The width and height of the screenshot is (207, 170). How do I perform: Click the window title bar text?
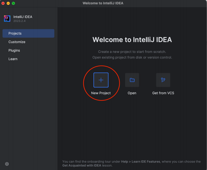point(103,3)
